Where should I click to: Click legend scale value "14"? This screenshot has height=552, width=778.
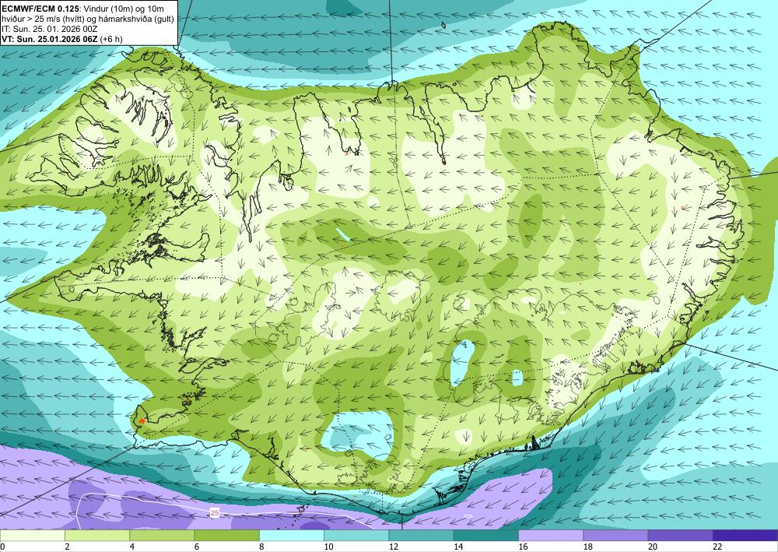pyautogui.click(x=458, y=547)
